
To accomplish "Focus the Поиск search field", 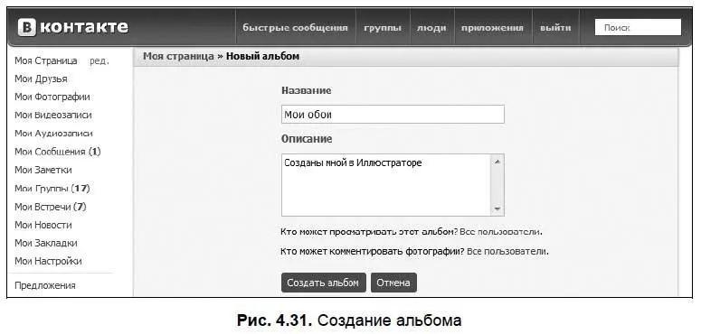I will (638, 28).
